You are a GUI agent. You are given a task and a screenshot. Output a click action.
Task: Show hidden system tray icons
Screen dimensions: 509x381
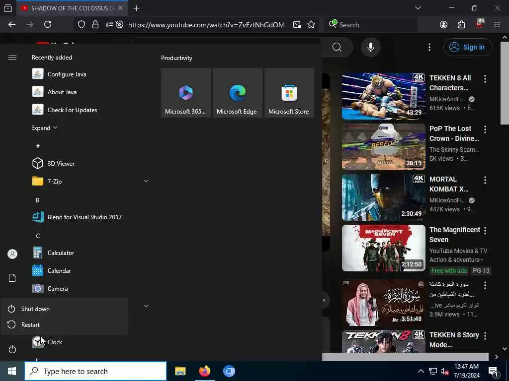421,371
